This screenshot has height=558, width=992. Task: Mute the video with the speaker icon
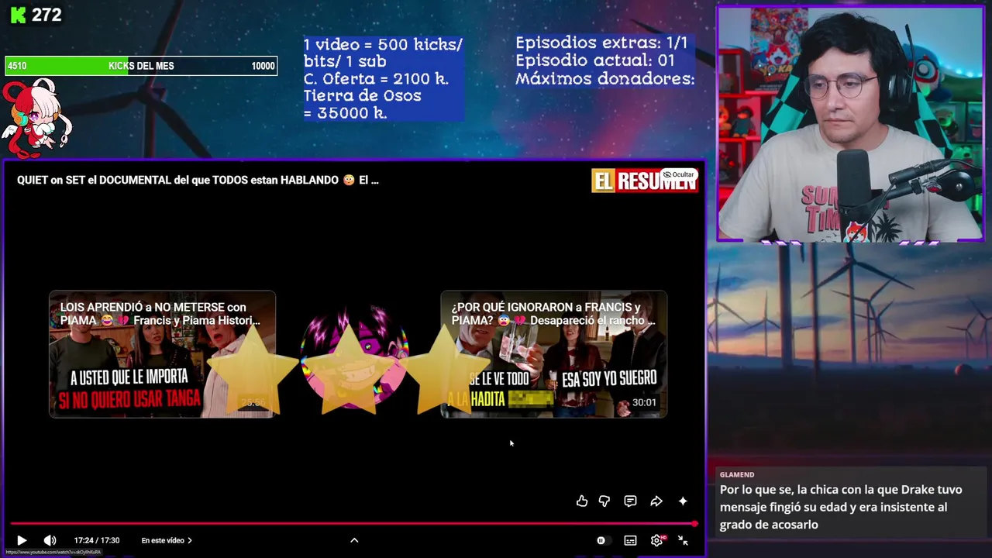[x=50, y=540]
